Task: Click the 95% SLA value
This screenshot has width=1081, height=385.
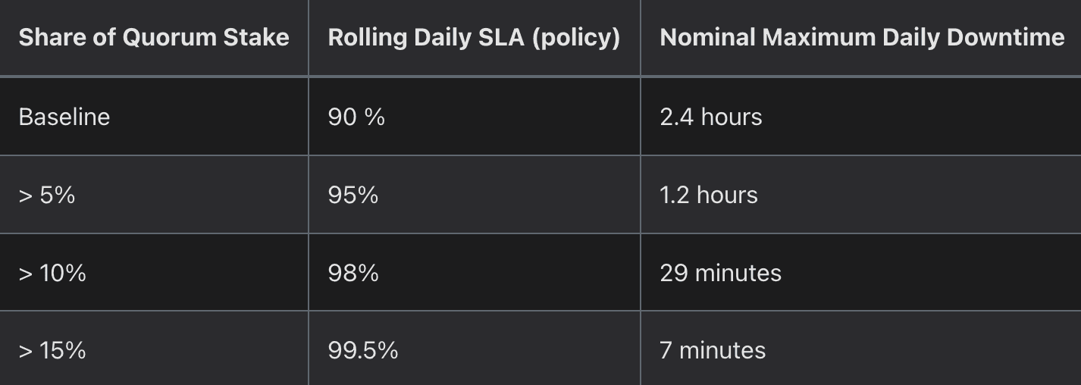Action: point(353,195)
